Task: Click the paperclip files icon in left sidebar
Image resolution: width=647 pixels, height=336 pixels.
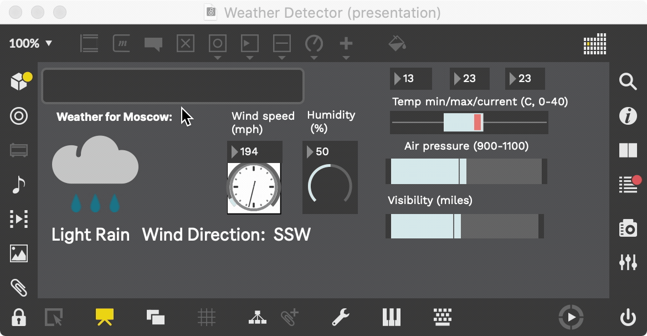Action: coord(19,287)
